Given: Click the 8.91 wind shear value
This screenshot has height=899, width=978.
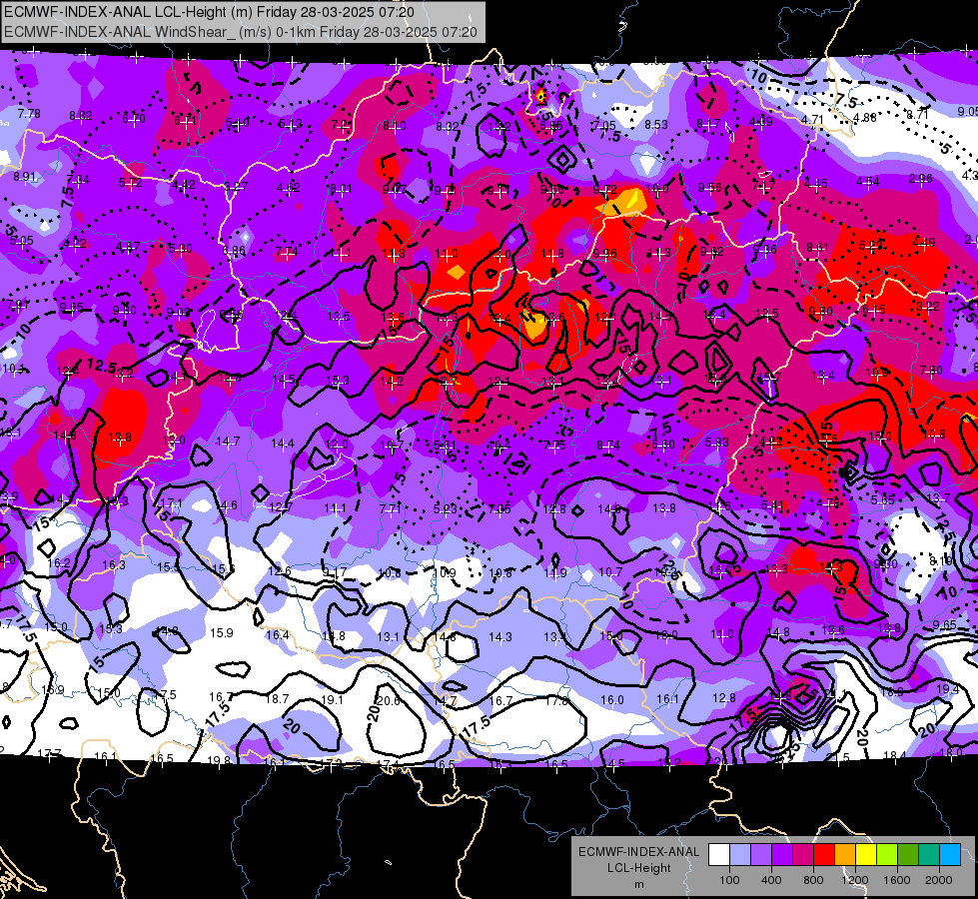Looking at the screenshot, I should (x=25, y=177).
